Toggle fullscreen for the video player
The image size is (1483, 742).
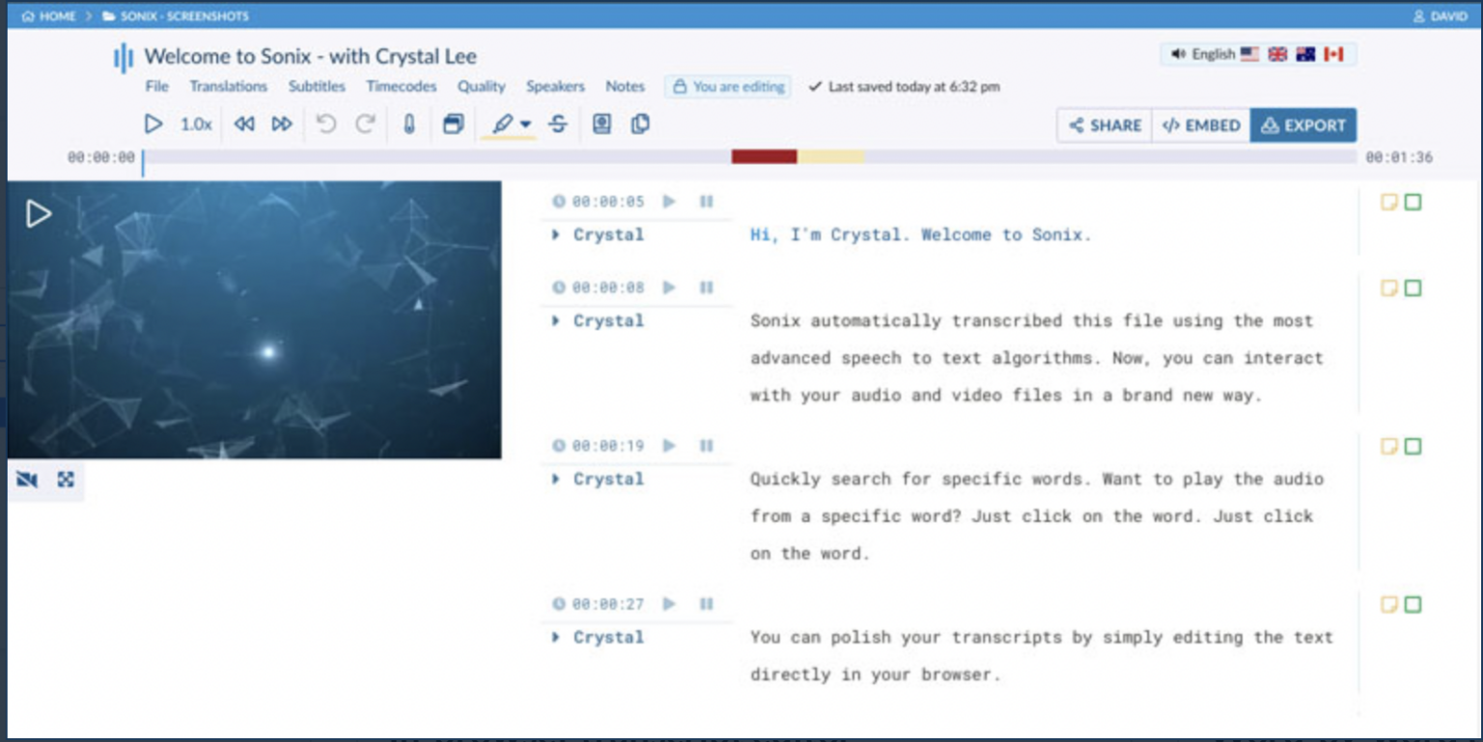point(64,480)
